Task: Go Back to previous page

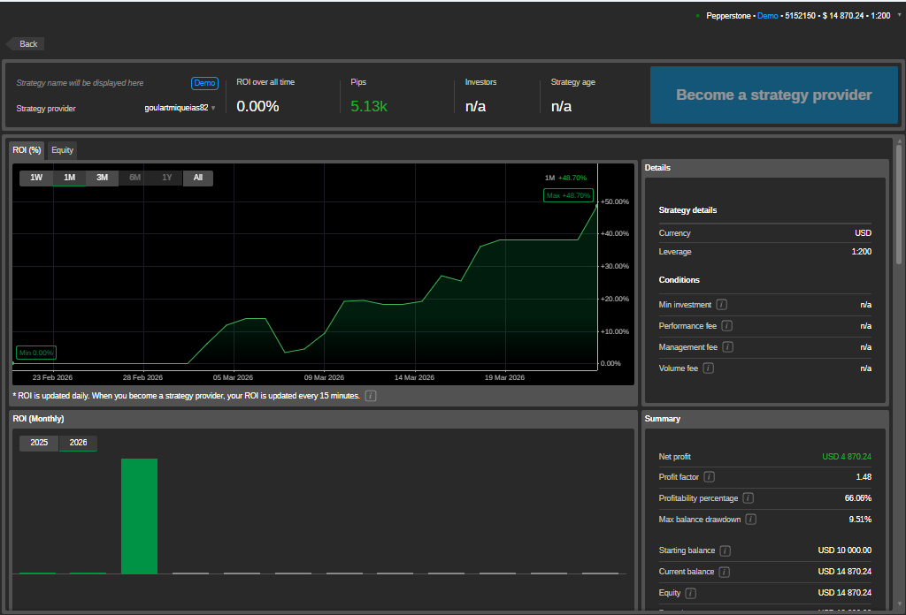Action: tap(26, 43)
